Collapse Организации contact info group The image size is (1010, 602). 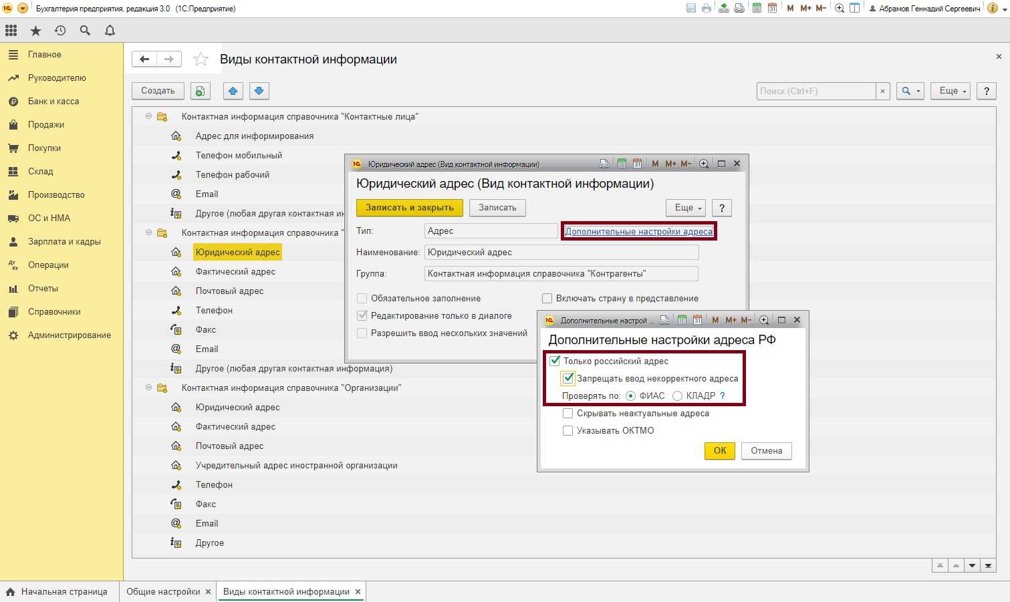(x=149, y=388)
